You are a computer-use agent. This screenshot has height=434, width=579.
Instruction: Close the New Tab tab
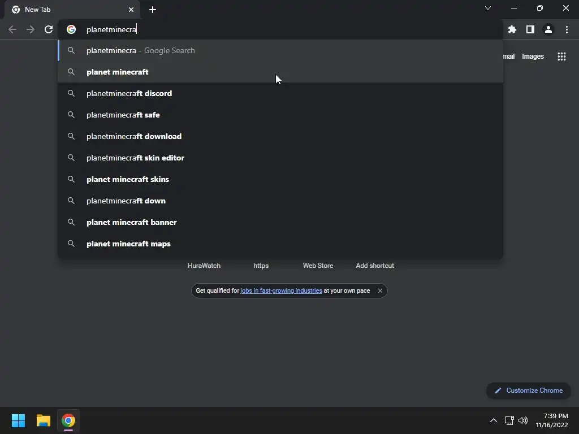(x=131, y=10)
